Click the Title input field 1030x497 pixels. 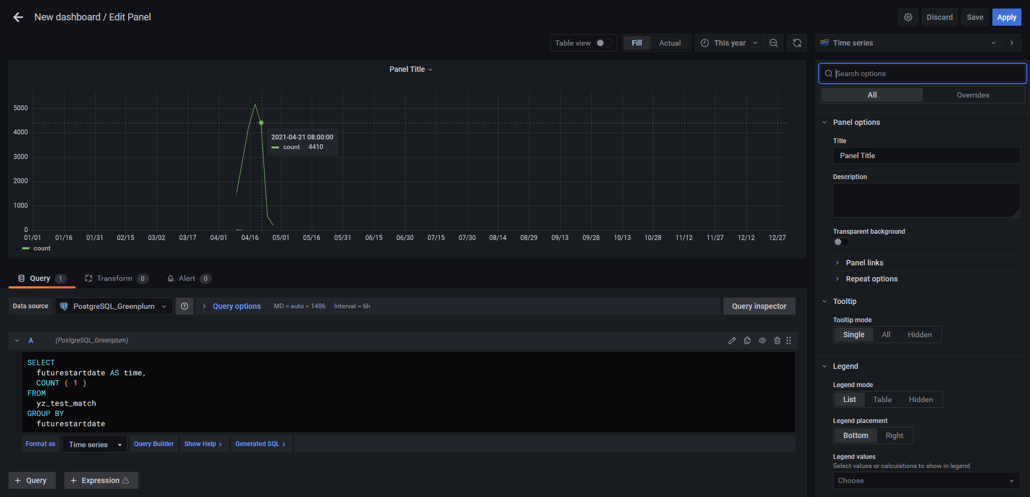926,155
